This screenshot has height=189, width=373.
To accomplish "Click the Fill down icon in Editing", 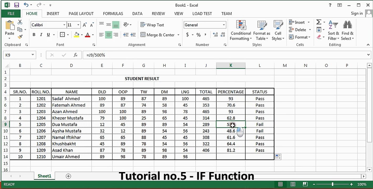I will 319,30.
